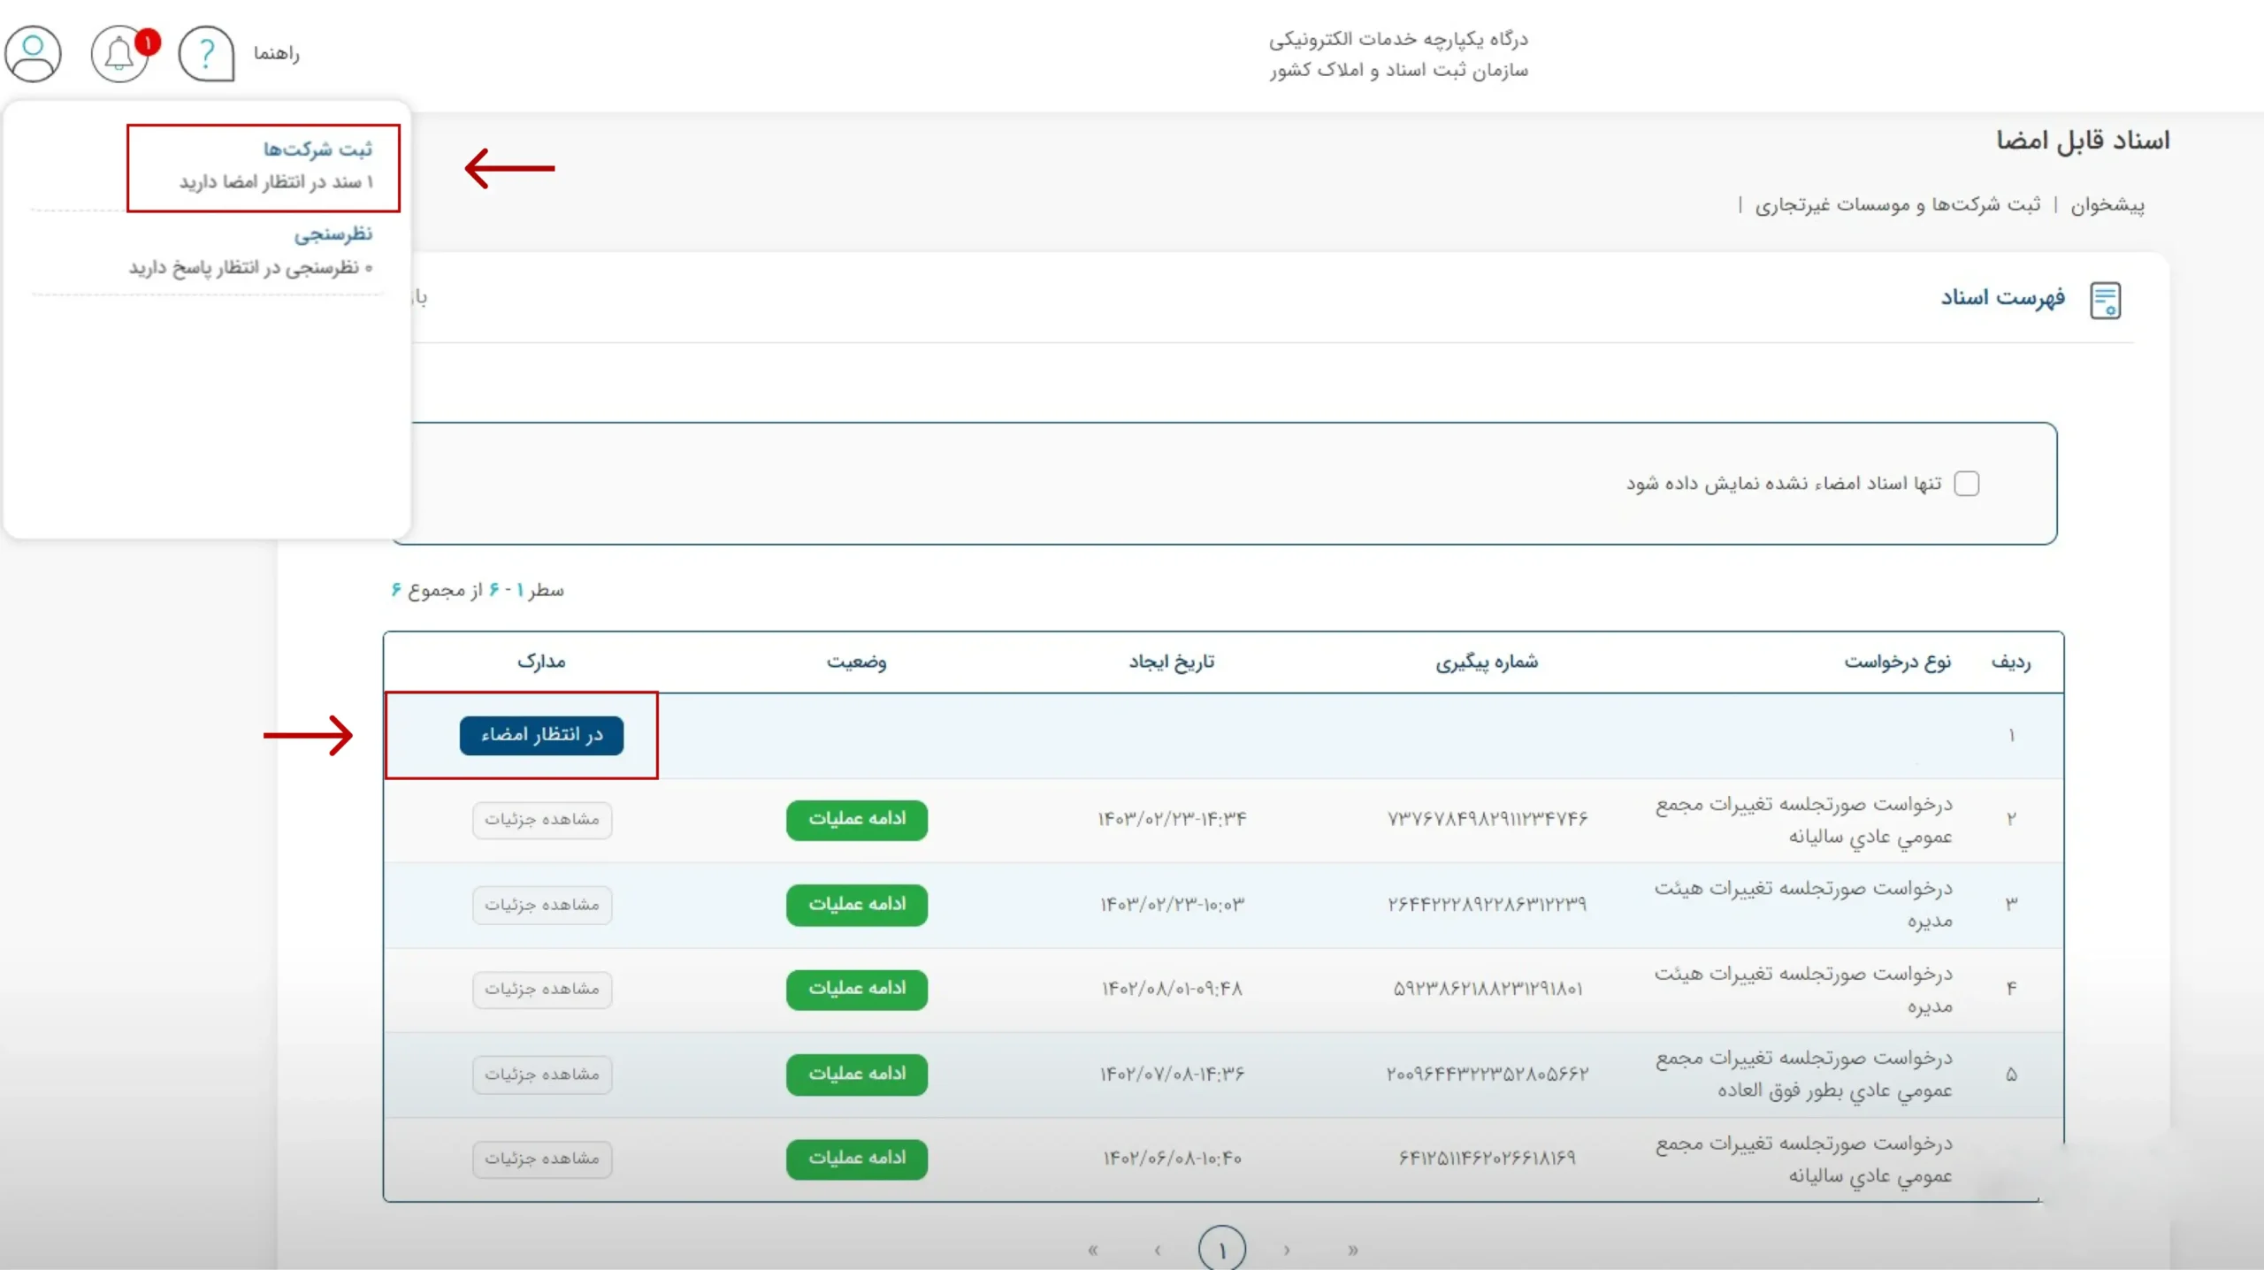2264x1270 pixels.
Task: Open ثبت شرکت‌ها item in notification panel
Action: click(x=317, y=149)
